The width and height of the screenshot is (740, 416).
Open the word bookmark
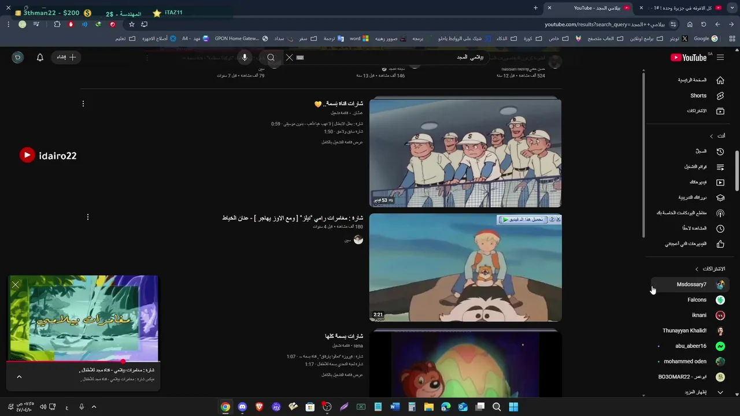click(x=358, y=39)
